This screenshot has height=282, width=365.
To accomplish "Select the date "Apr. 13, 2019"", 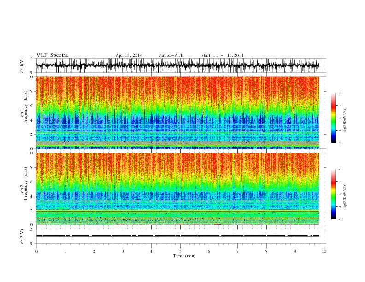I will click(129, 55).
